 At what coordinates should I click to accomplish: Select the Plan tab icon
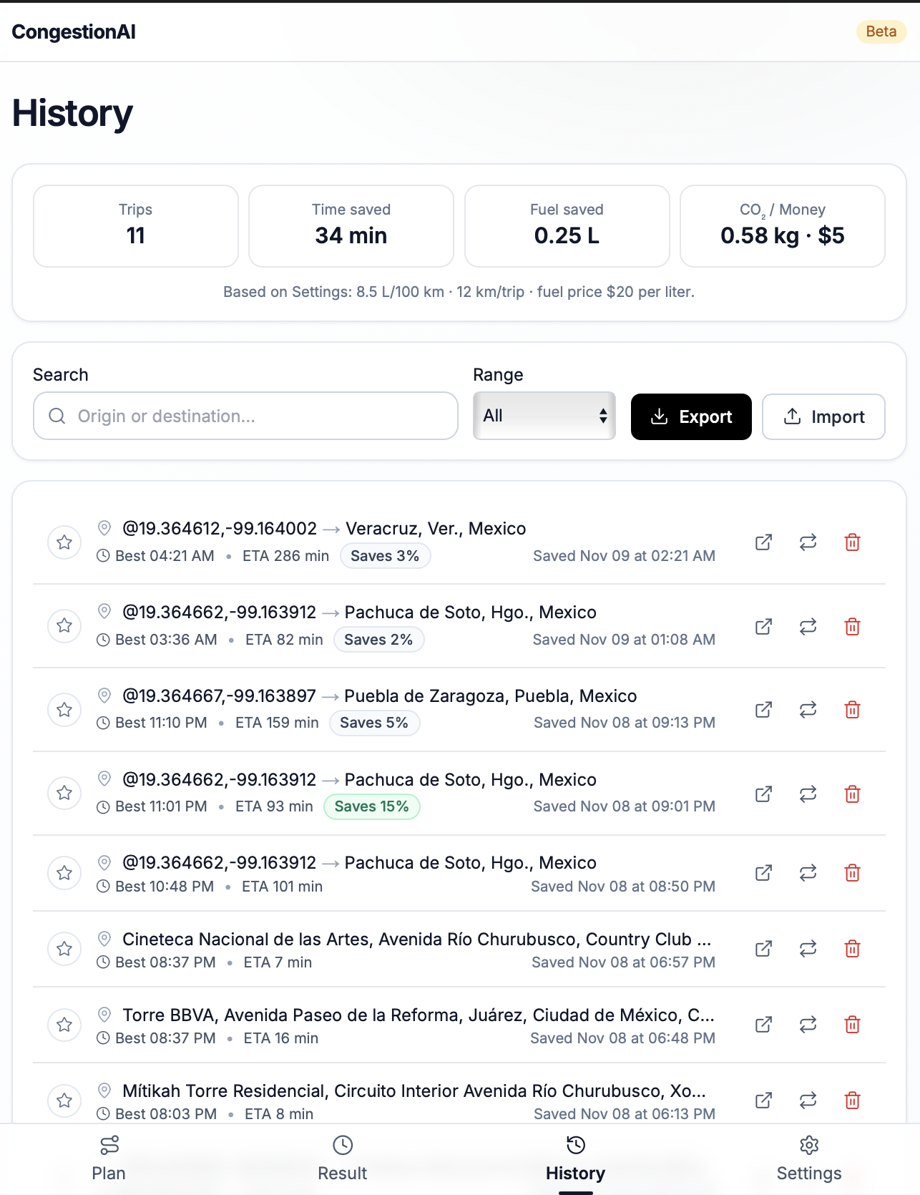pos(108,1146)
